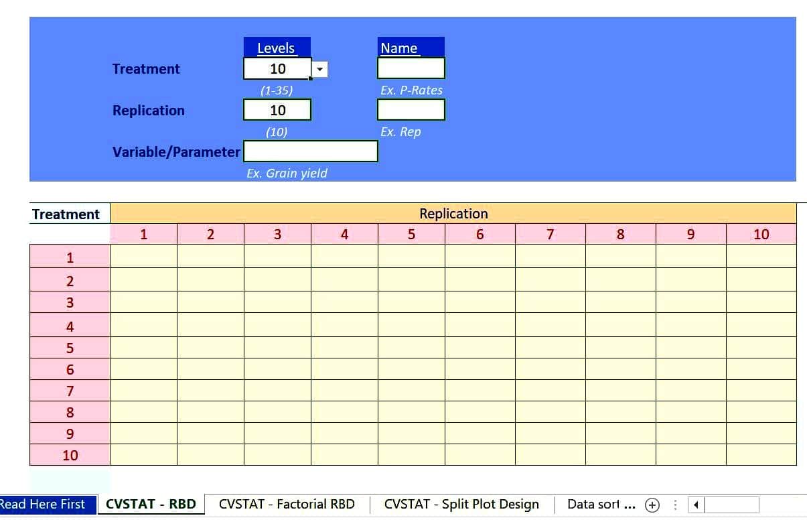Select the CVSTAT - RBD sheet tab
The image size is (807, 530).
pyautogui.click(x=149, y=504)
